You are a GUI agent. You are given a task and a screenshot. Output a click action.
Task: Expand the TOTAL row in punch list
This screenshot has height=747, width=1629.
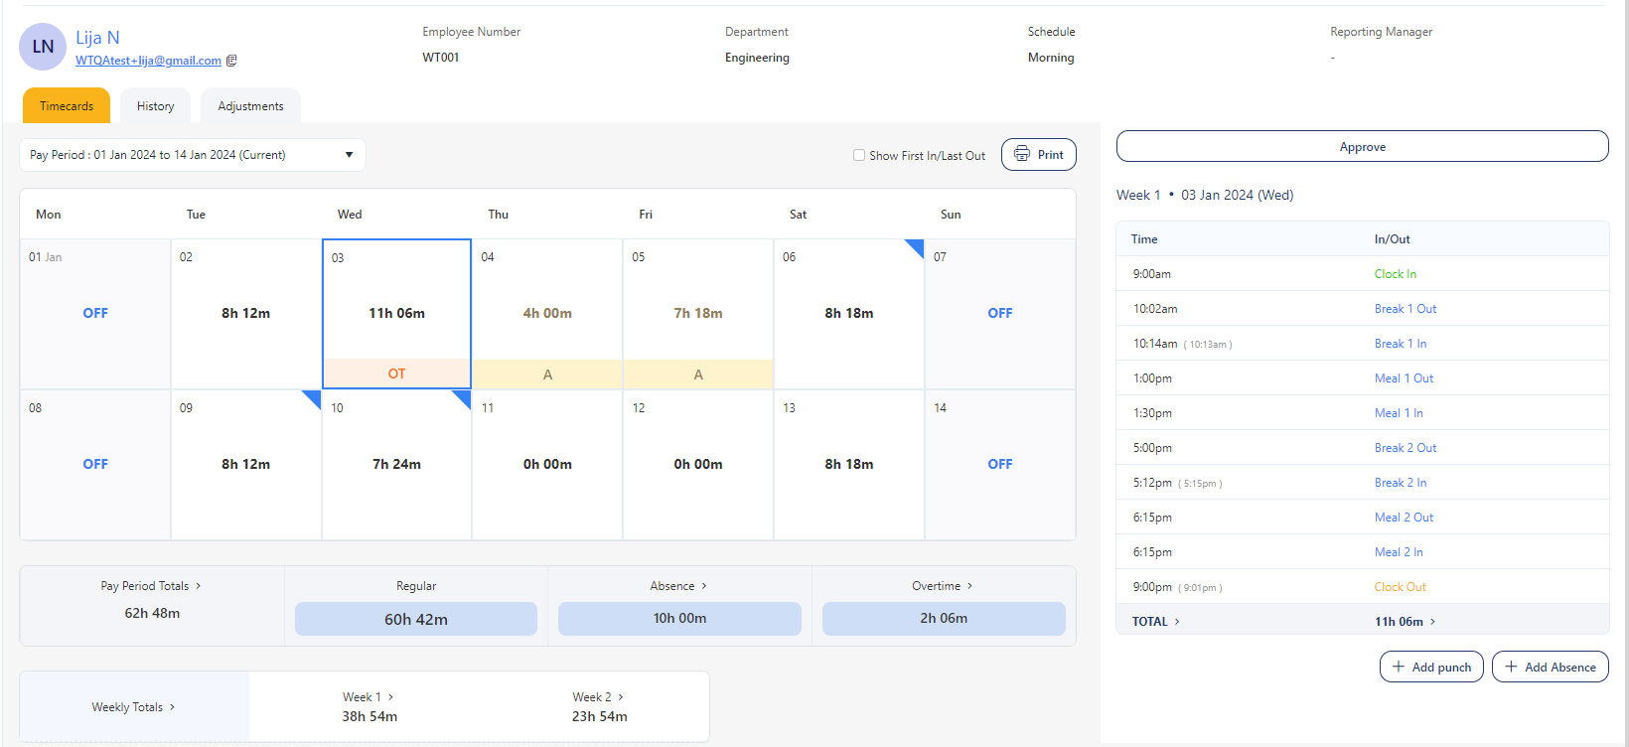tap(1177, 622)
